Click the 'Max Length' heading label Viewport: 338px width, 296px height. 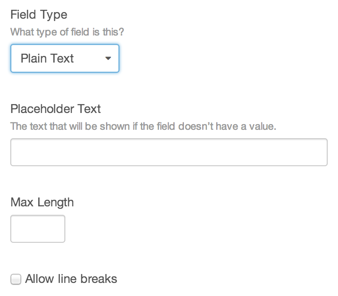tap(42, 202)
